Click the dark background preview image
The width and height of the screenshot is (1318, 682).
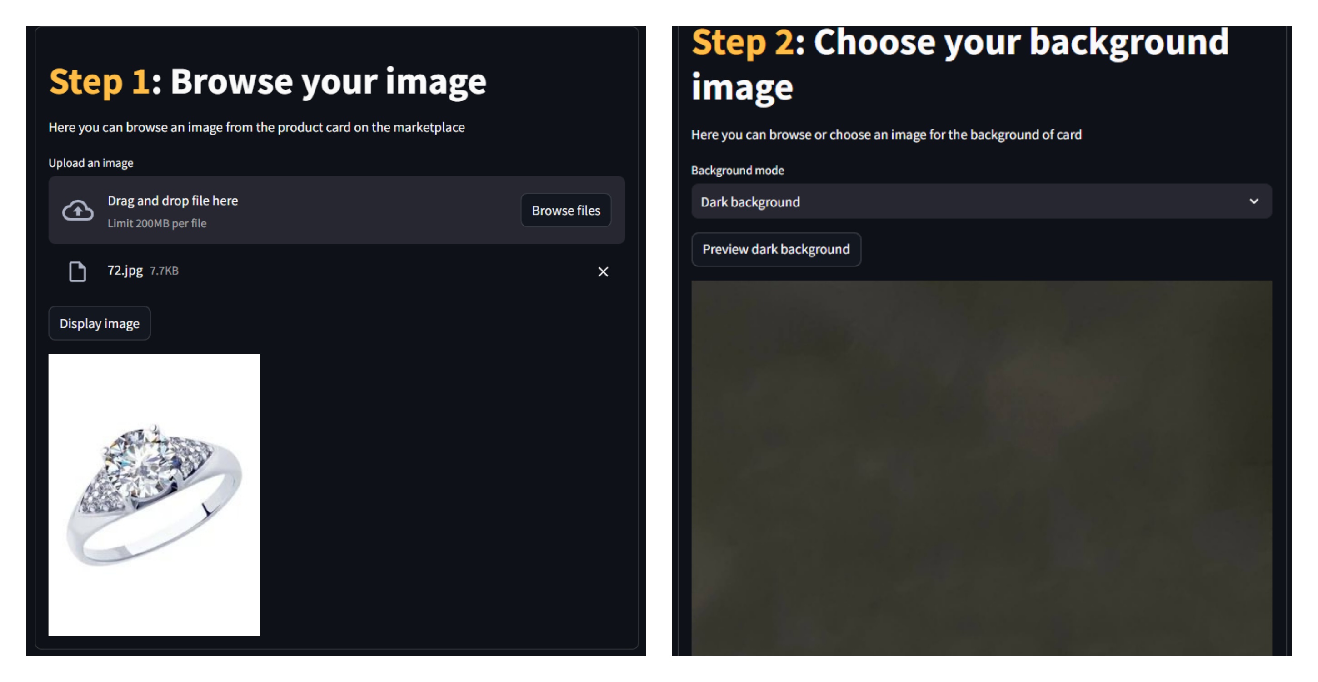coord(981,468)
